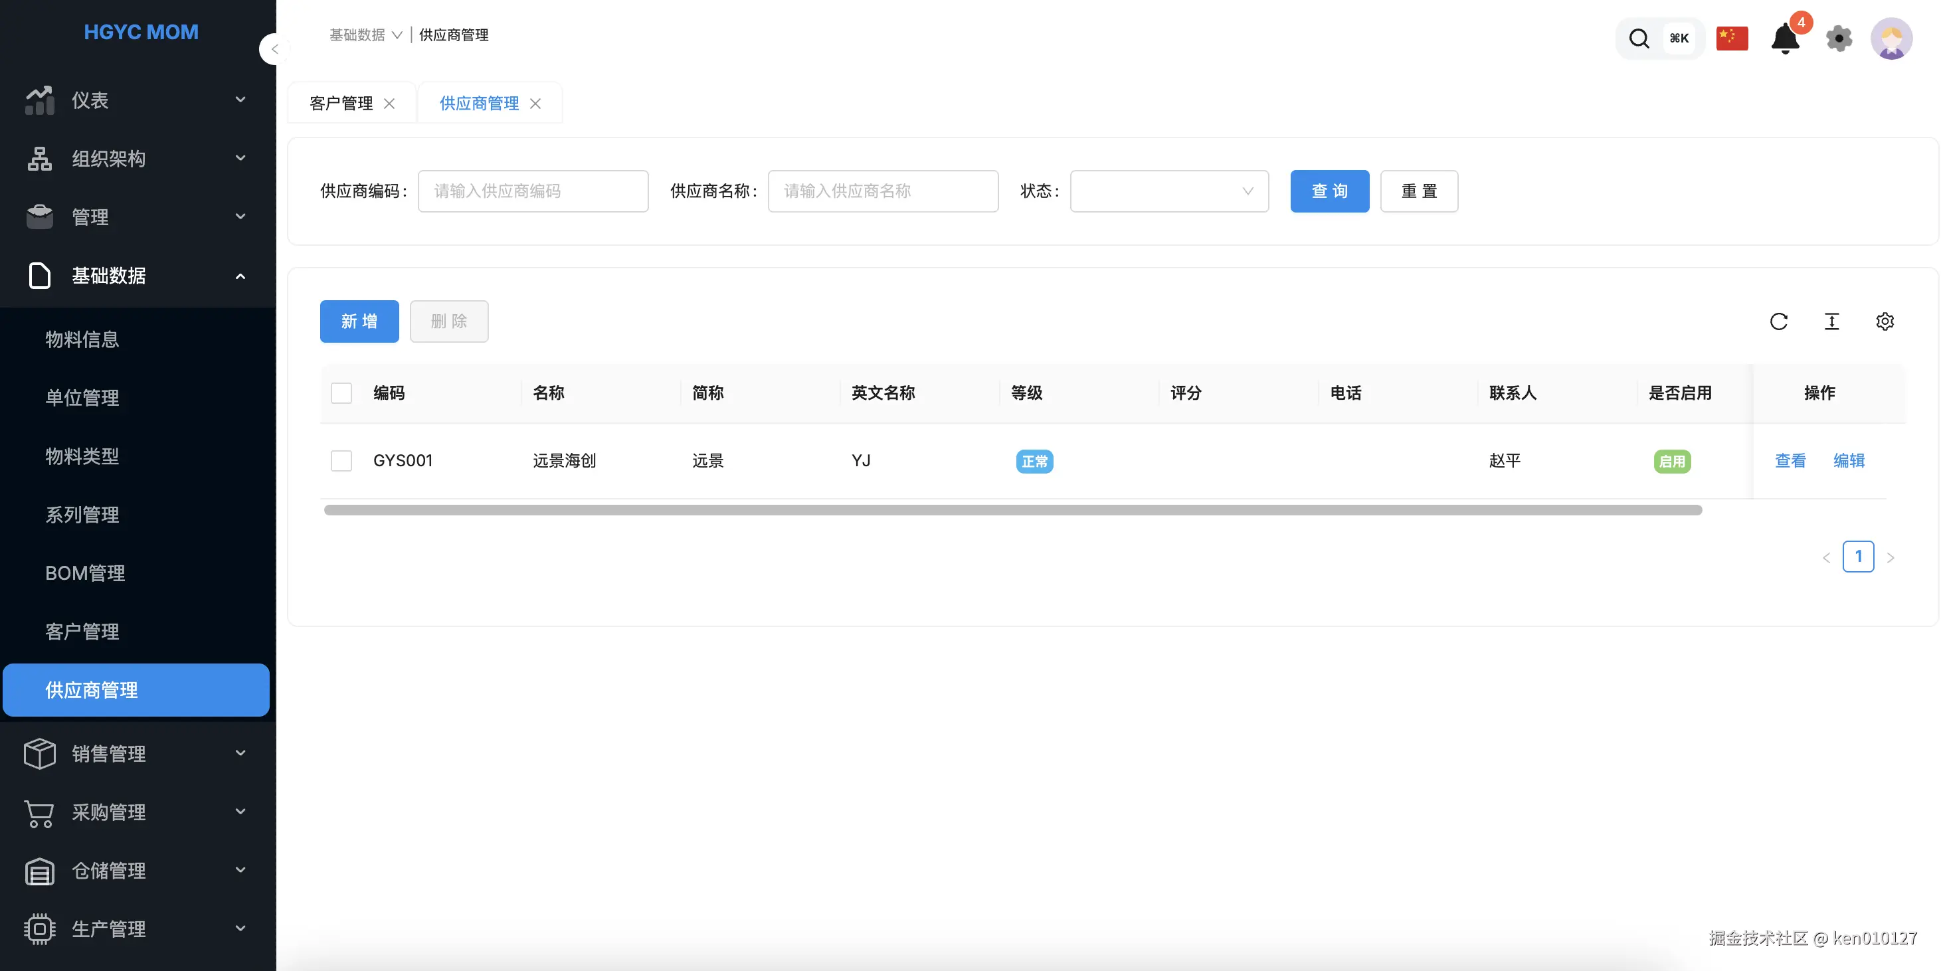1941x971 pixels.
Task: Check the GYS001 row checkbox
Action: 341,461
